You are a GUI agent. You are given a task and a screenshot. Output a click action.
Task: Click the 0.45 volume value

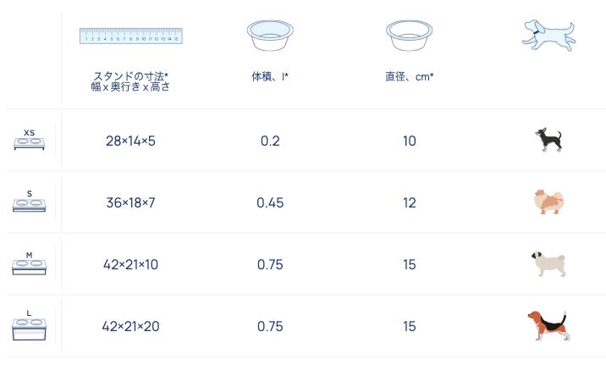[x=270, y=202]
